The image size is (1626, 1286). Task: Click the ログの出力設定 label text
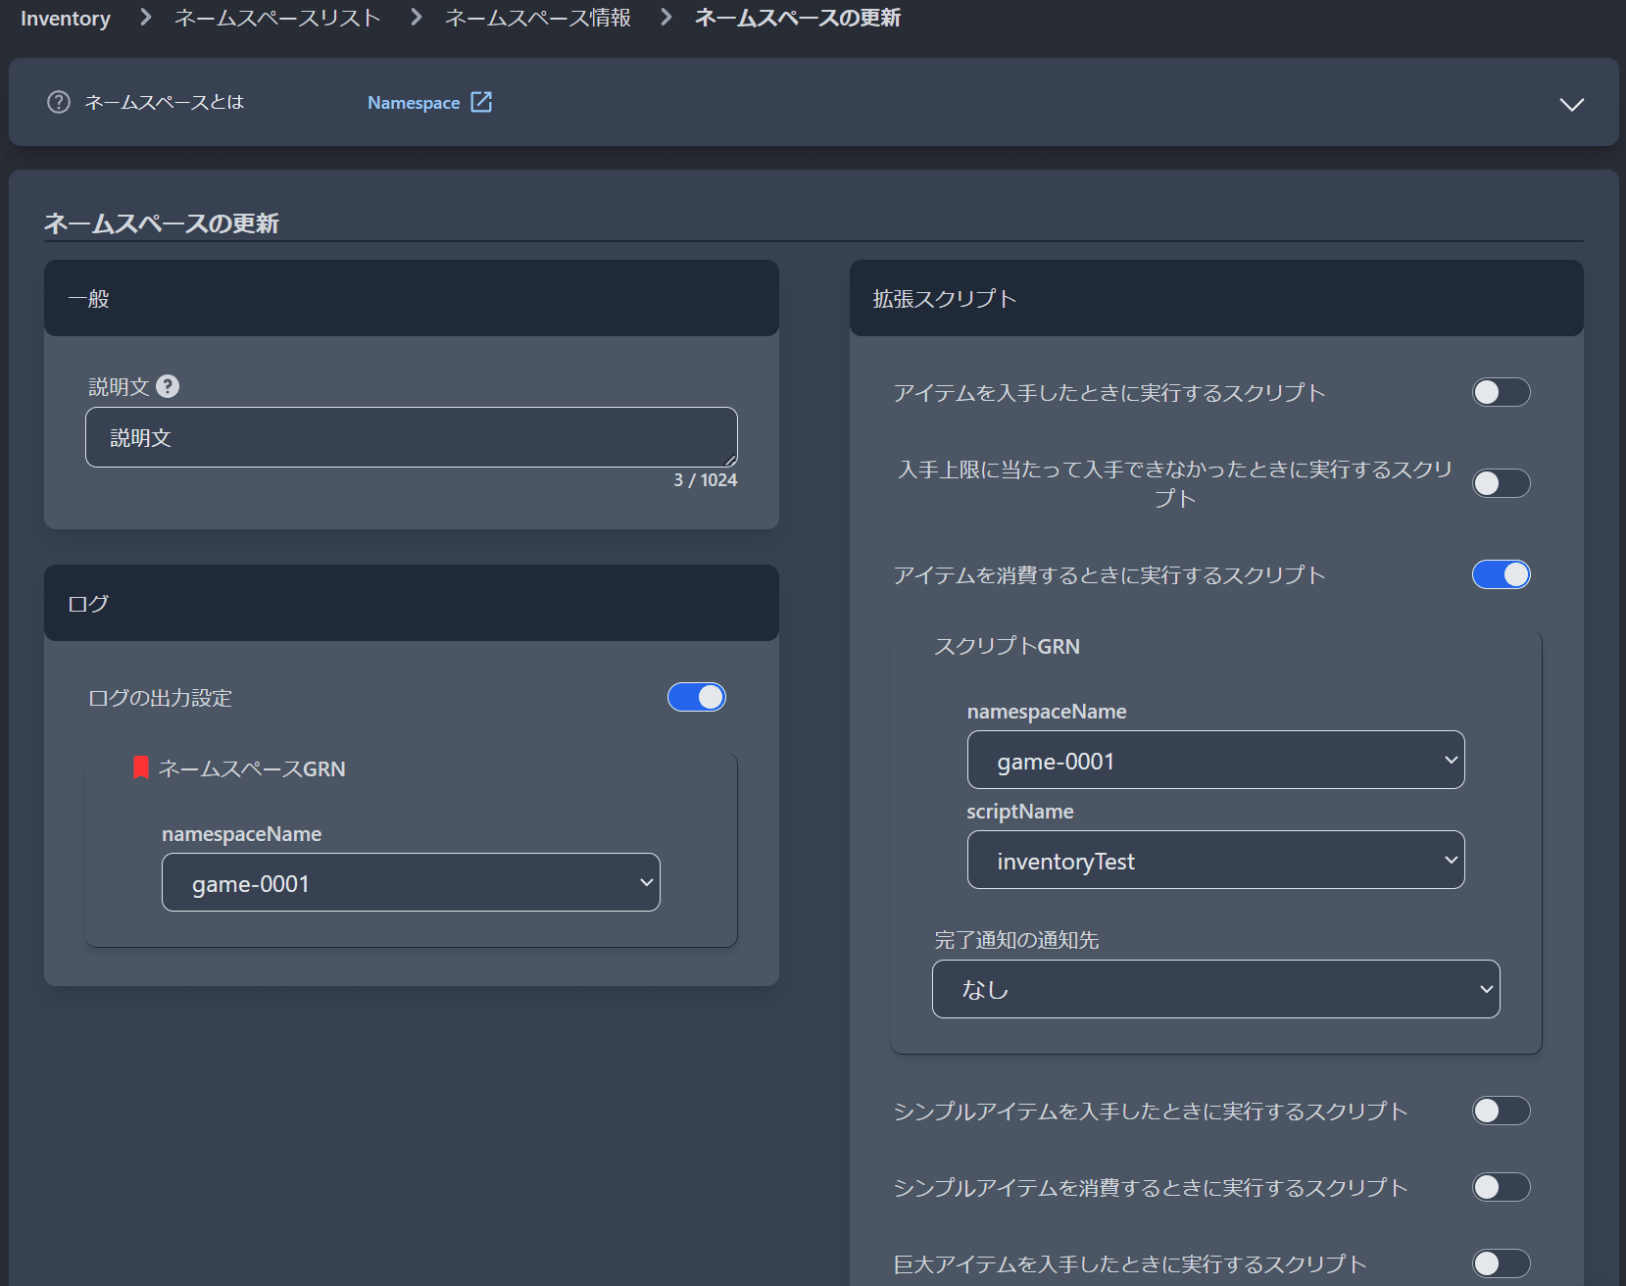(x=160, y=698)
